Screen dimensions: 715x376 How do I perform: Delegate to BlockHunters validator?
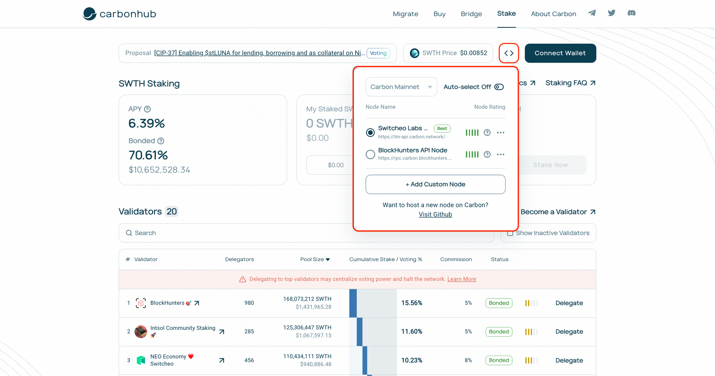tap(569, 303)
